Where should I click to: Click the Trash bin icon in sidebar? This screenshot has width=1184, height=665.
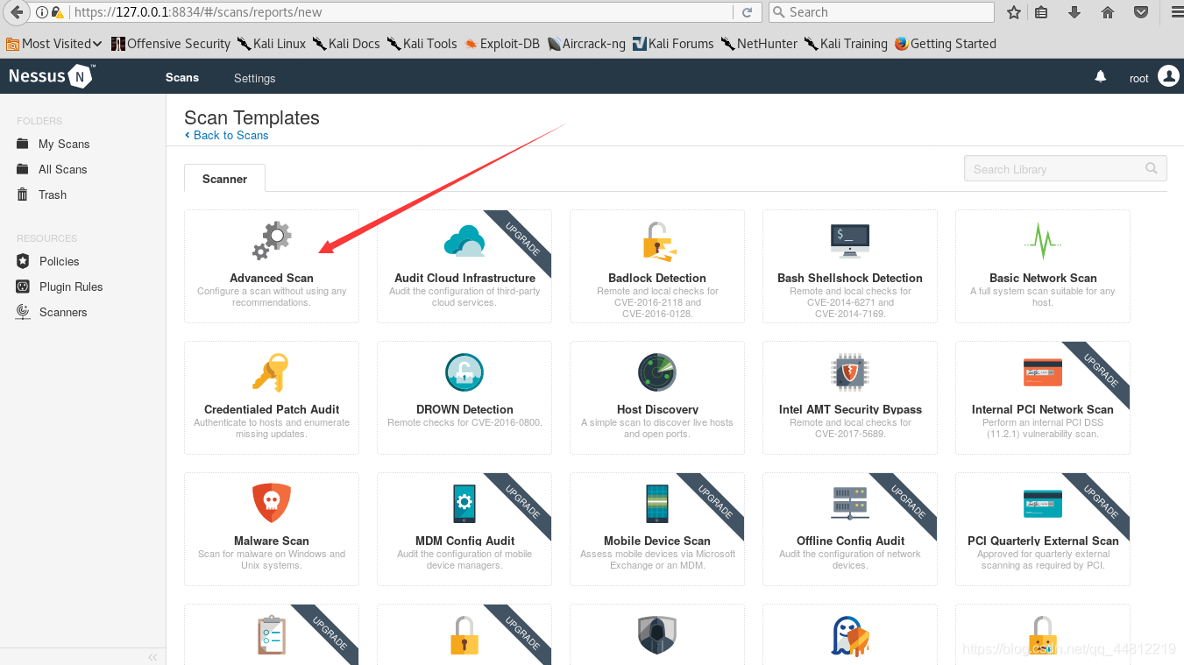(23, 195)
